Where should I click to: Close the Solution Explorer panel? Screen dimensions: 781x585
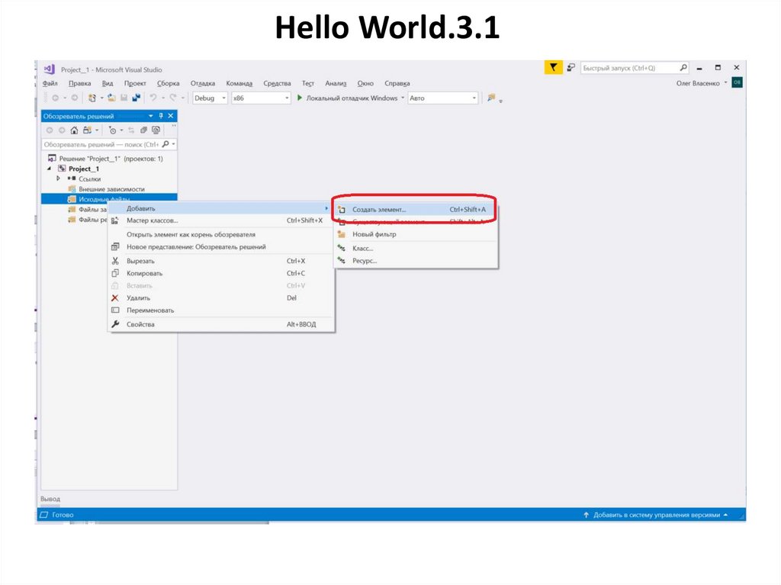point(171,116)
